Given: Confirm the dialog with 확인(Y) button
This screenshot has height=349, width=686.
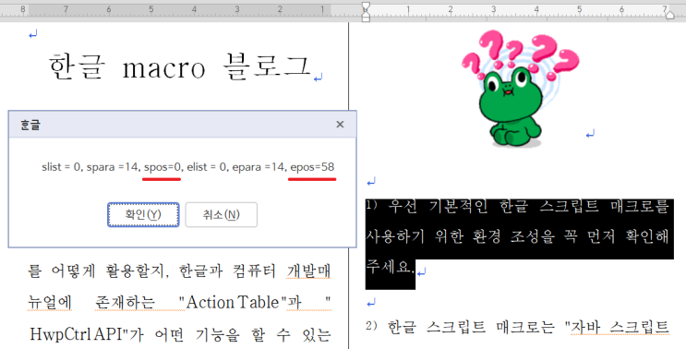Looking at the screenshot, I should 143,214.
